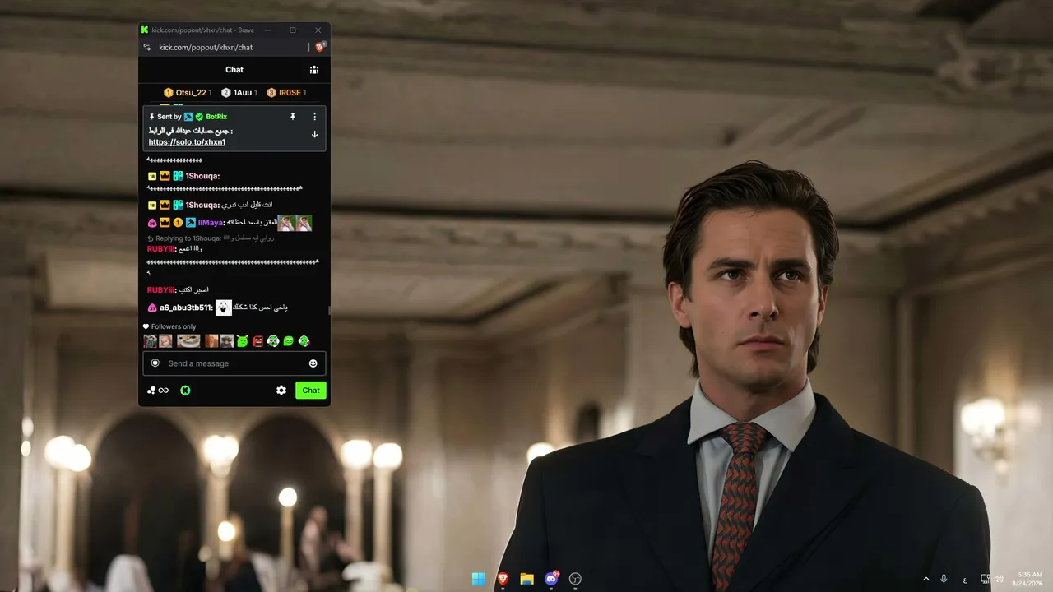Open File Explorer from the taskbar
Screen dimensions: 1053x592
[526, 579]
